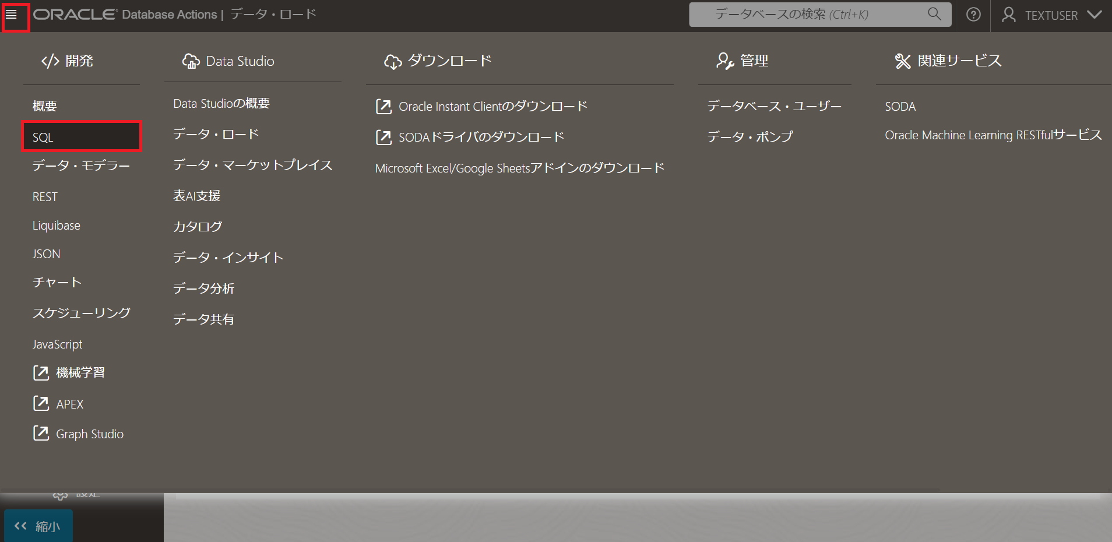
Task: Click Oracle Instant Clientのダウンロード
Action: point(492,106)
